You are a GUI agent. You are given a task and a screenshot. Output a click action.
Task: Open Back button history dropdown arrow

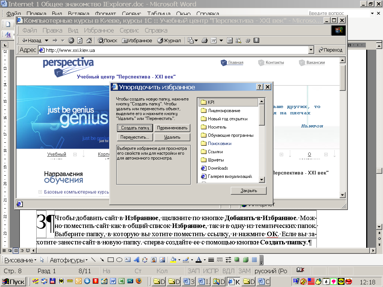pos(46,40)
